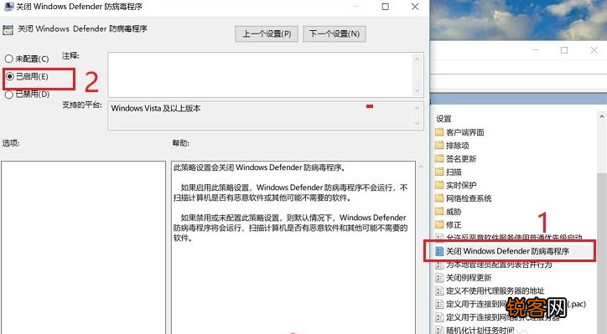
Task: Select the 已禁用(D) radio button
Action: [x=9, y=95]
